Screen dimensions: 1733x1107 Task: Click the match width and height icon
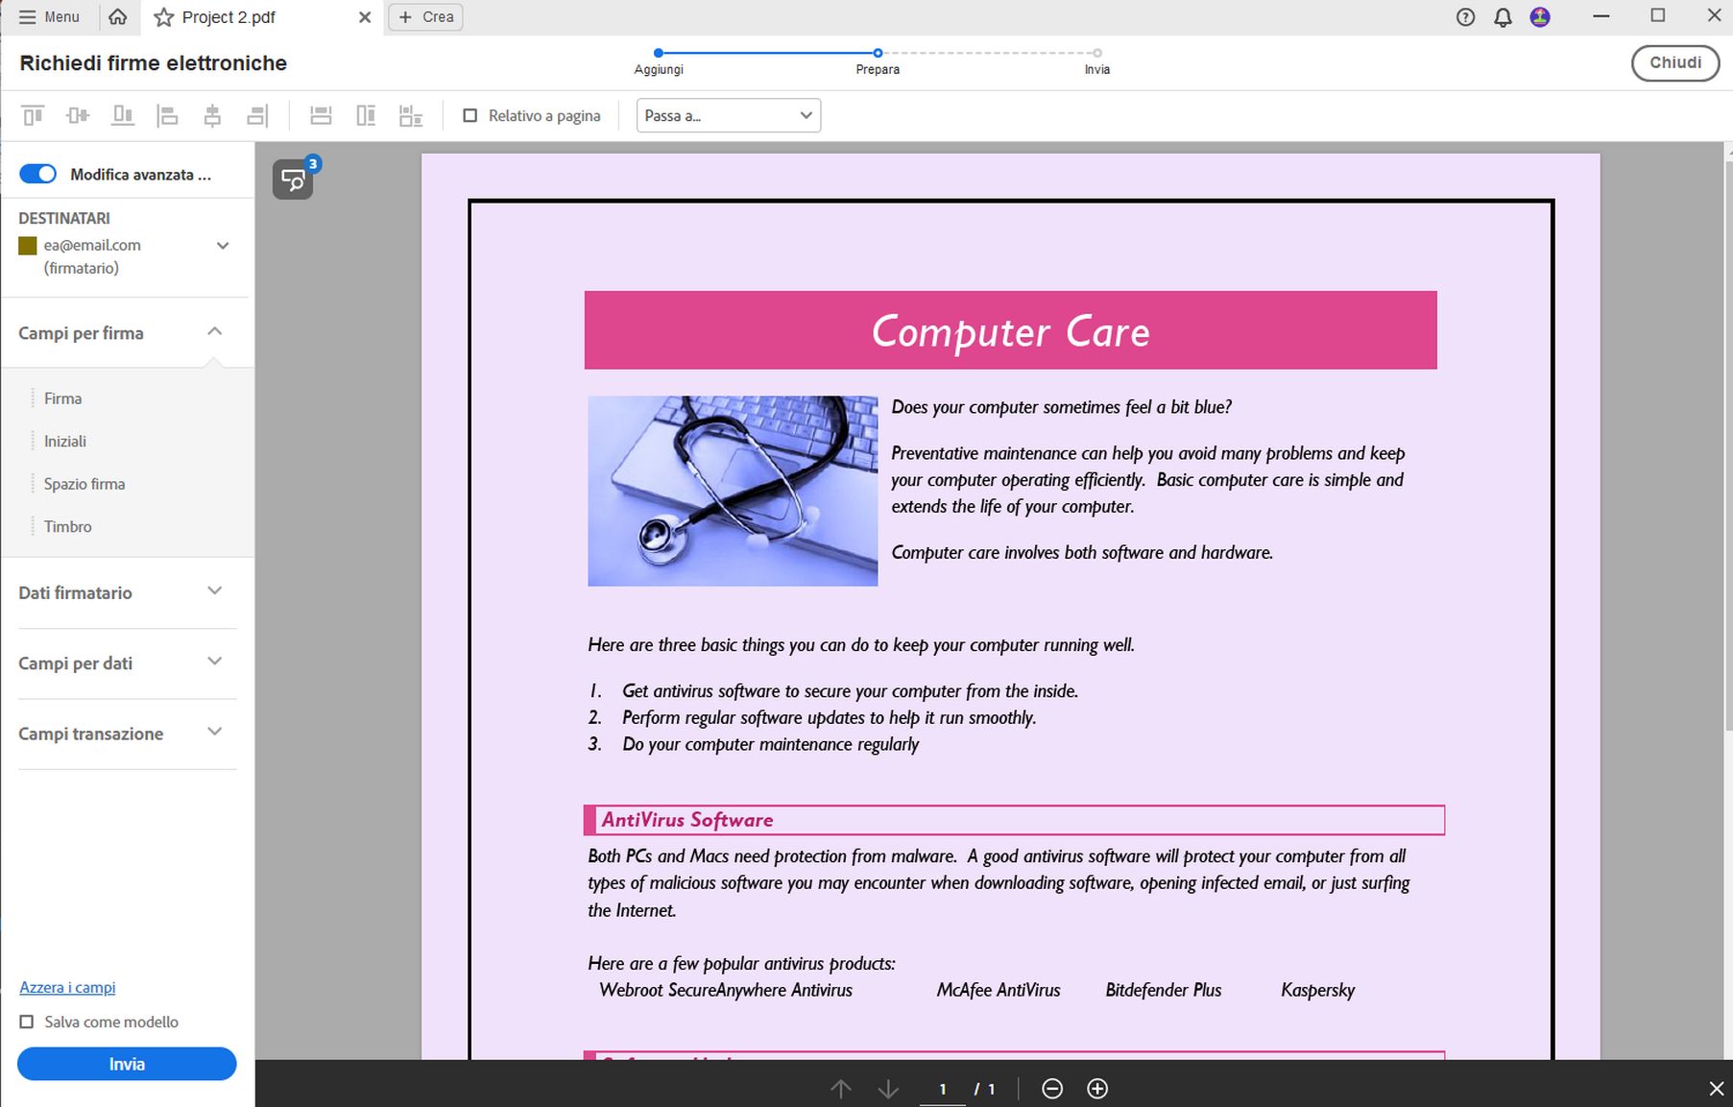411,116
